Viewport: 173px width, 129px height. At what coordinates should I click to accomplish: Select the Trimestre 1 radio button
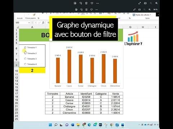[25, 48]
